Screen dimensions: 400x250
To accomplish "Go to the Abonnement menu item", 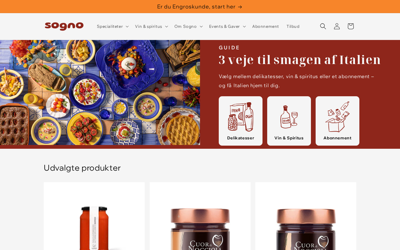I will tap(265, 26).
